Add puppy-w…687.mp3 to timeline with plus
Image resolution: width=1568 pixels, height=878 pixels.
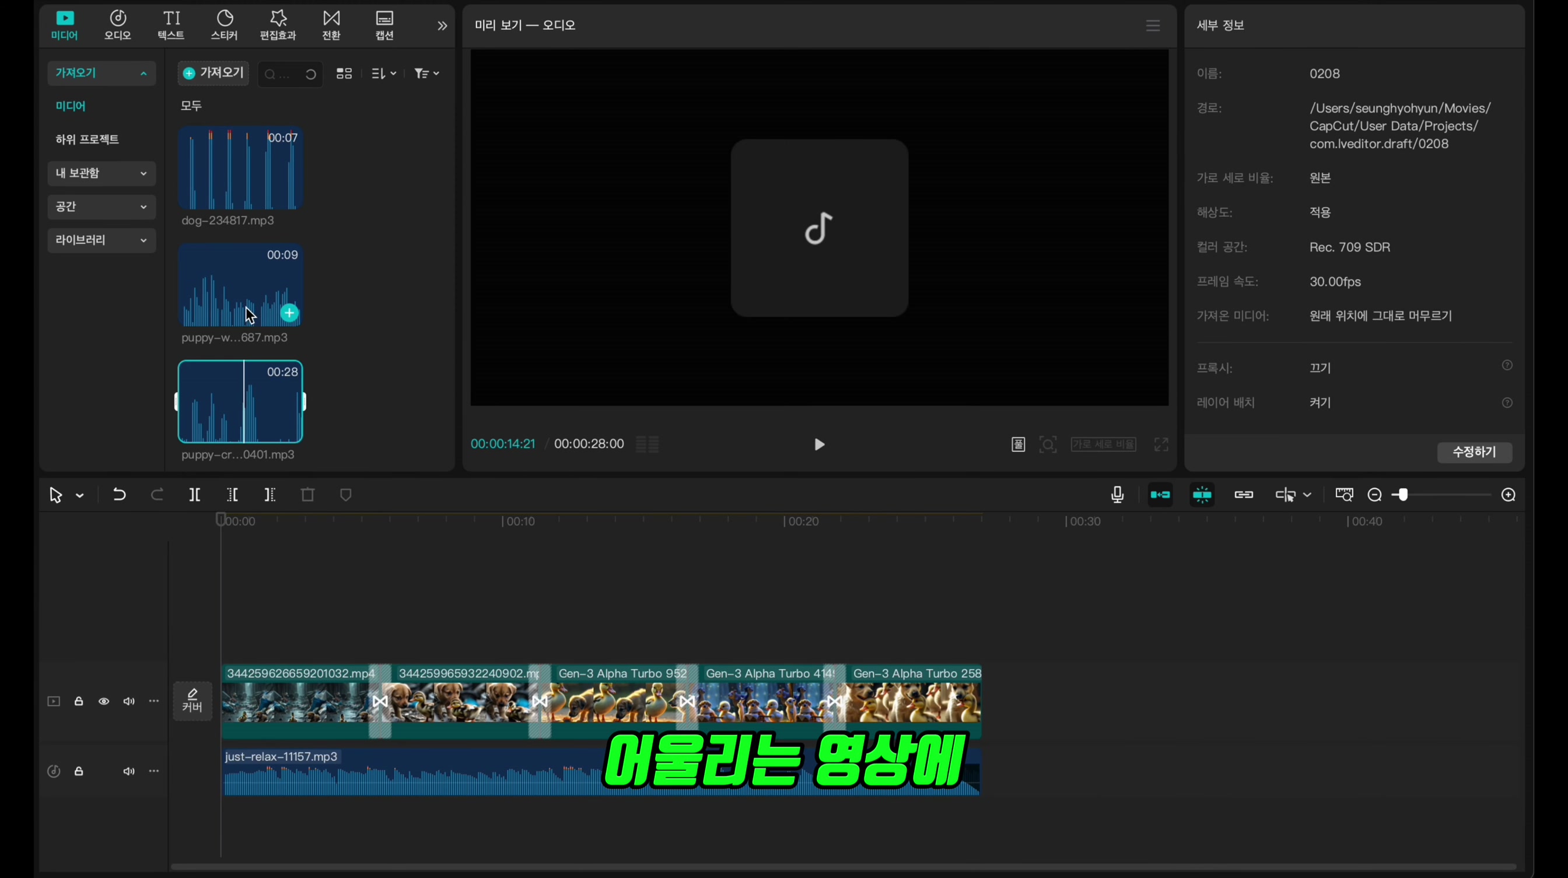click(x=290, y=313)
